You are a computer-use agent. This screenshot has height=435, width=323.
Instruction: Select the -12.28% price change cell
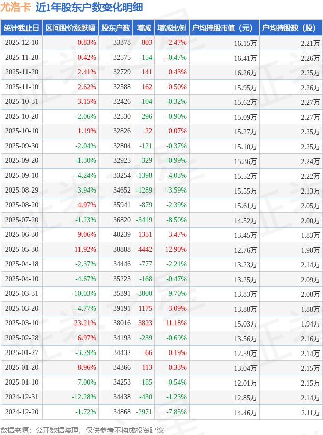pyautogui.click(x=84, y=397)
